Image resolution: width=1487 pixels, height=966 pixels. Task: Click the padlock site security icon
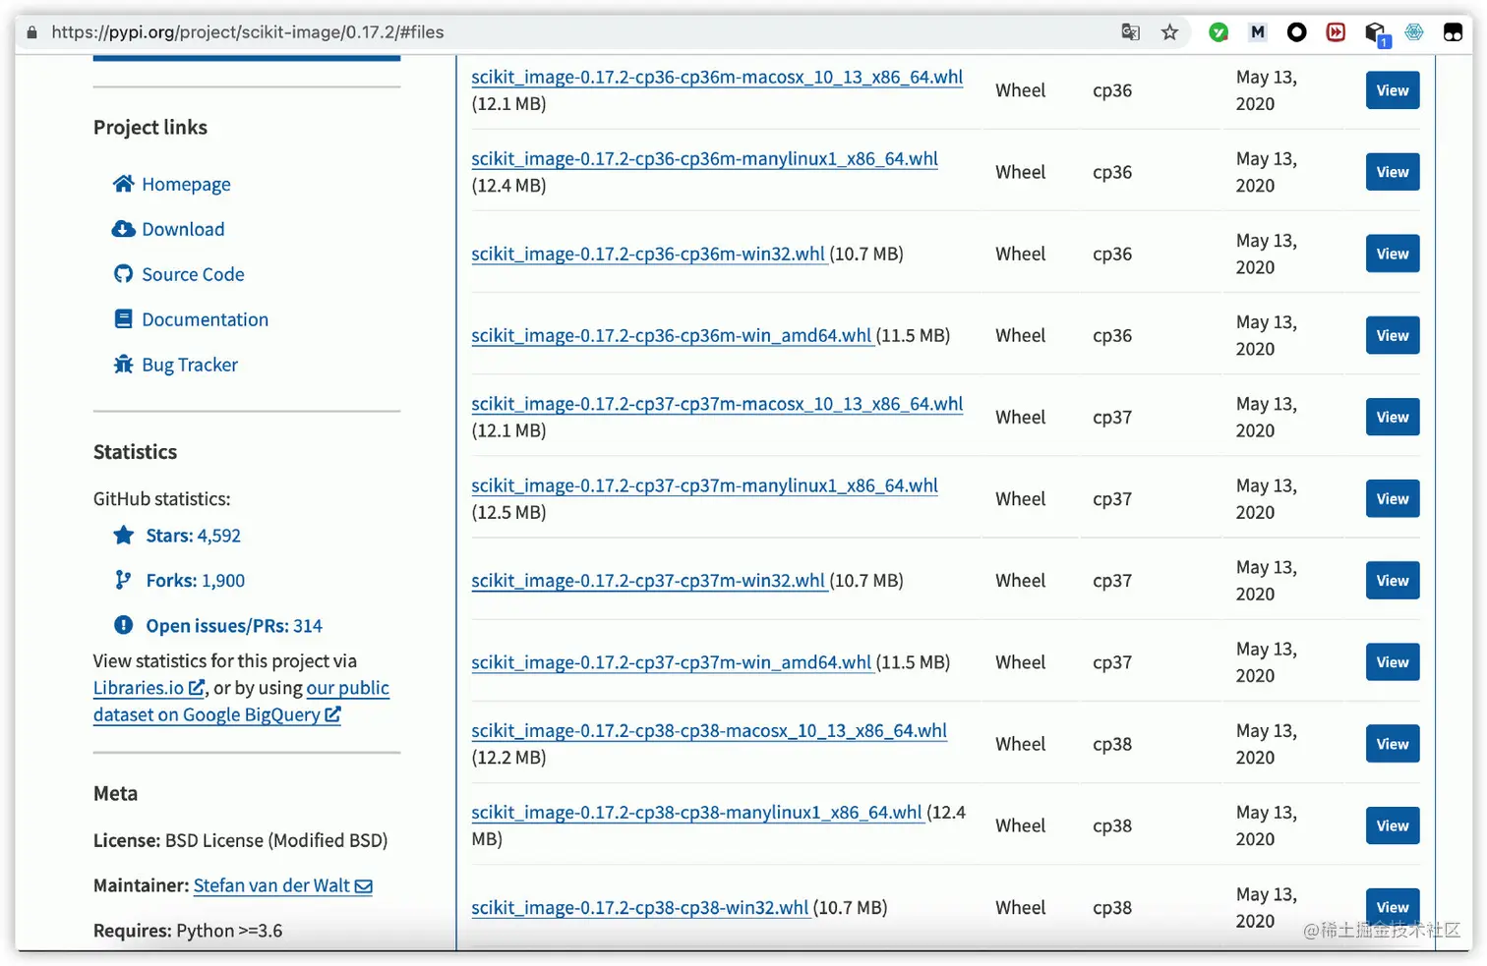(x=31, y=32)
